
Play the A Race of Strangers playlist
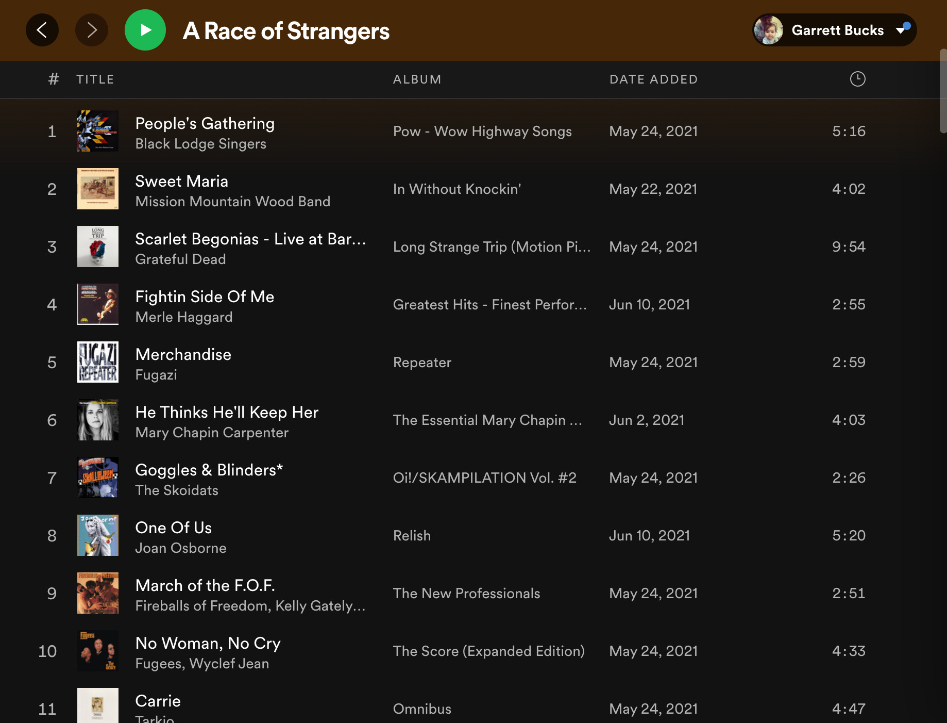(x=145, y=30)
